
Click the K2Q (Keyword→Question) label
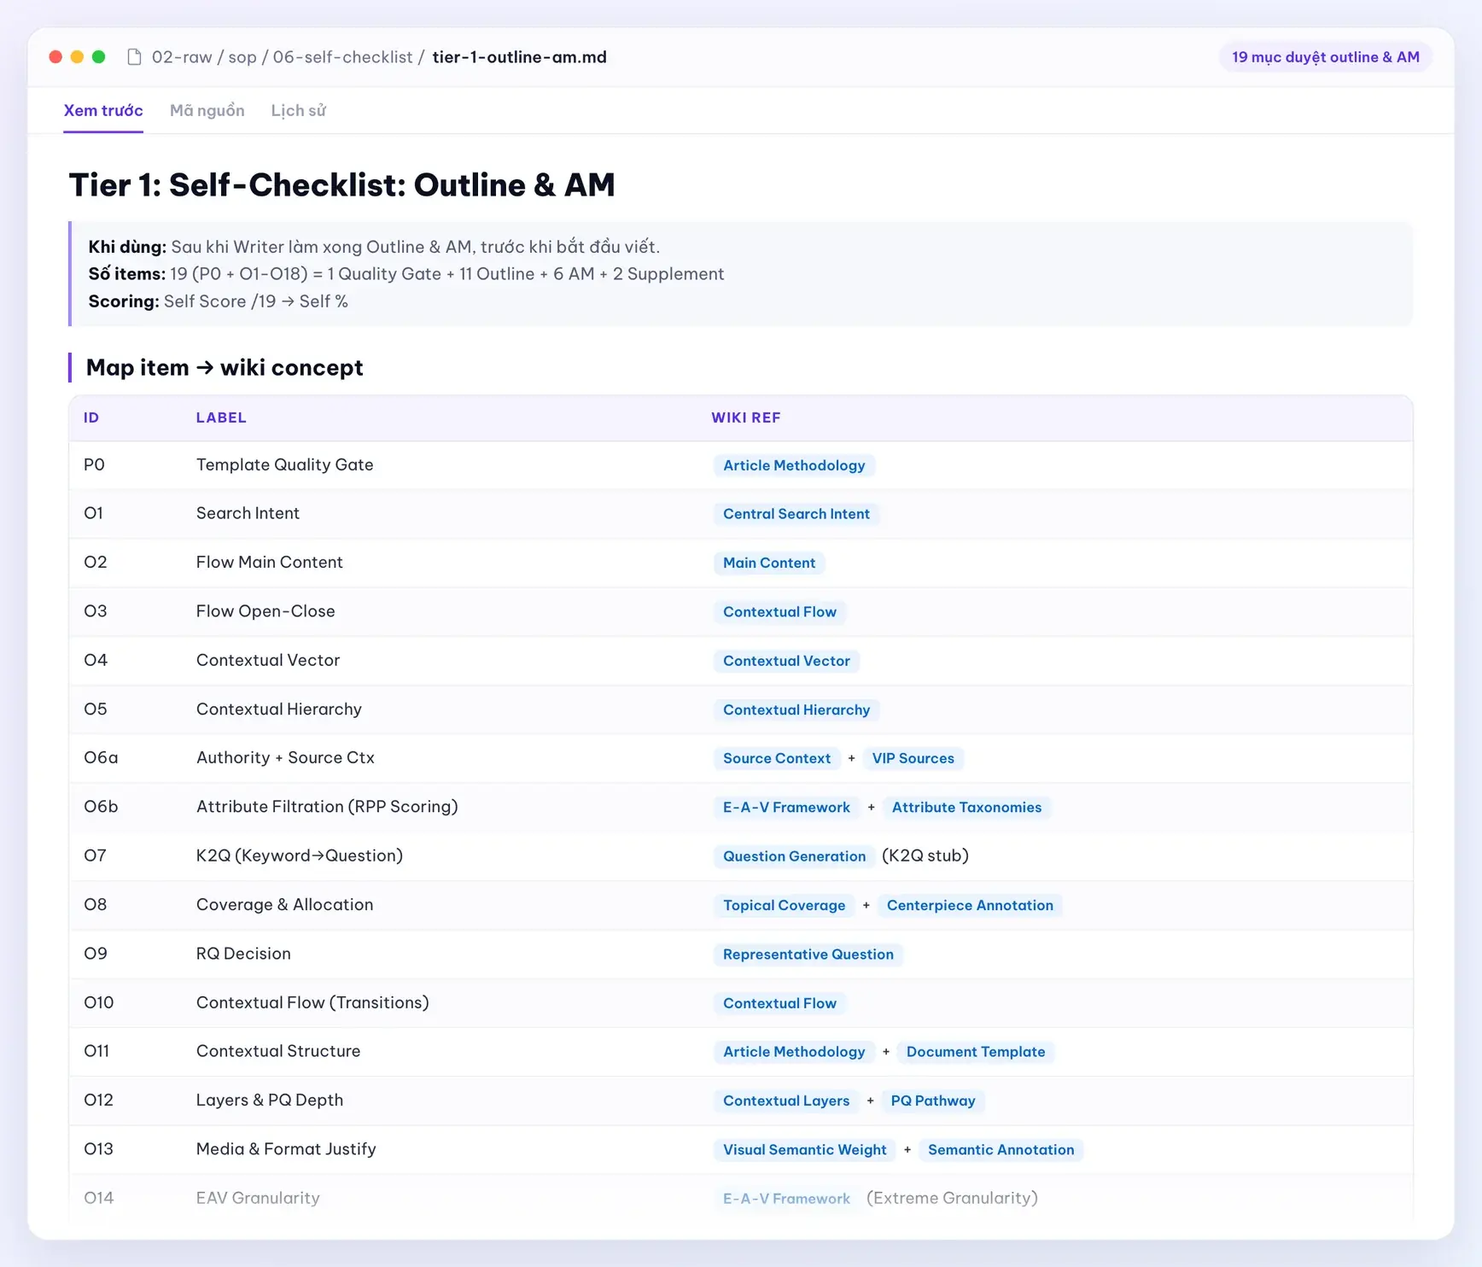click(300, 855)
